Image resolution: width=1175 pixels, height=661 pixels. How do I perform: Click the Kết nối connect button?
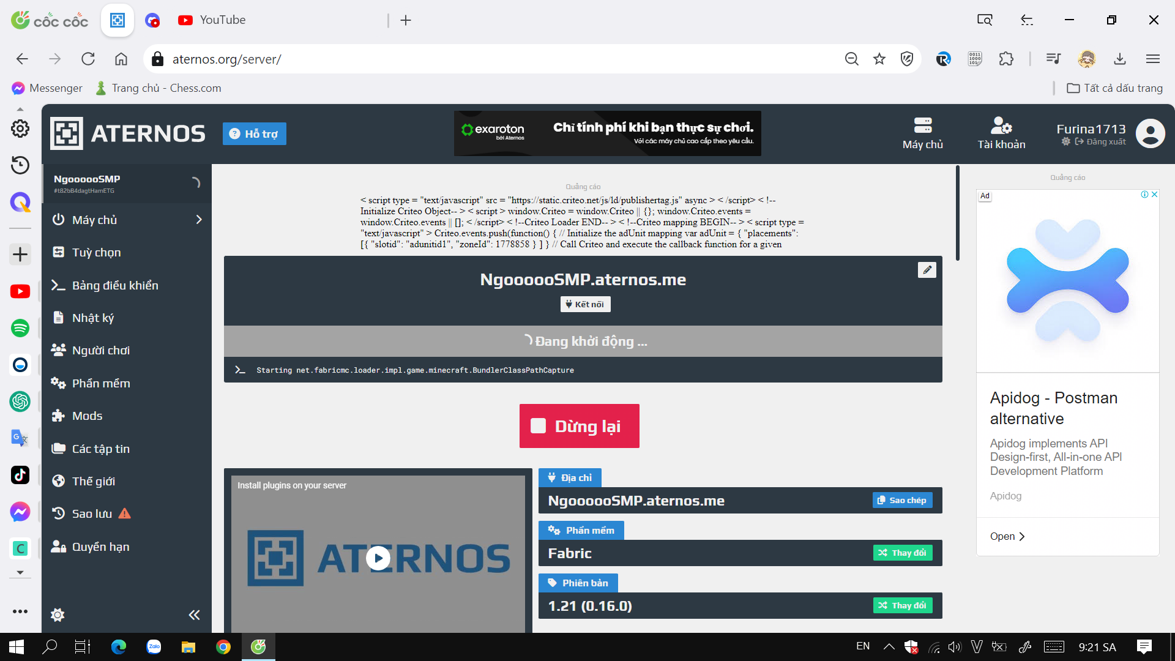click(x=585, y=304)
